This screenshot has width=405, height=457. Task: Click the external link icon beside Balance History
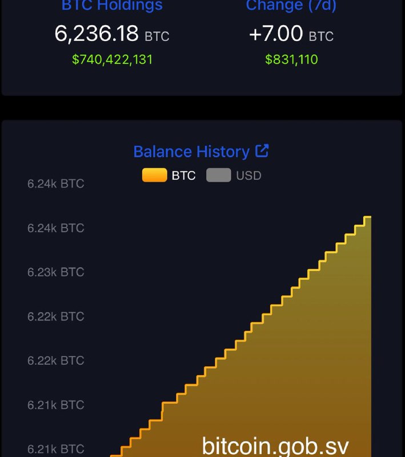[262, 151]
